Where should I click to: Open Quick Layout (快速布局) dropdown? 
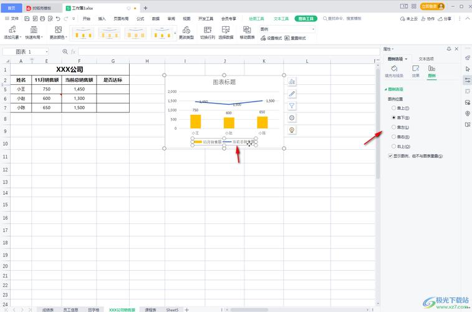34,32
